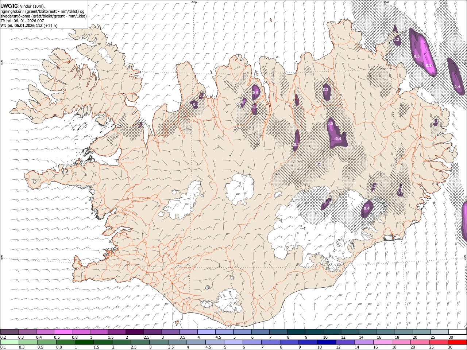Pick the bright red 30 swatch ending the lower scale

click(x=457, y=342)
